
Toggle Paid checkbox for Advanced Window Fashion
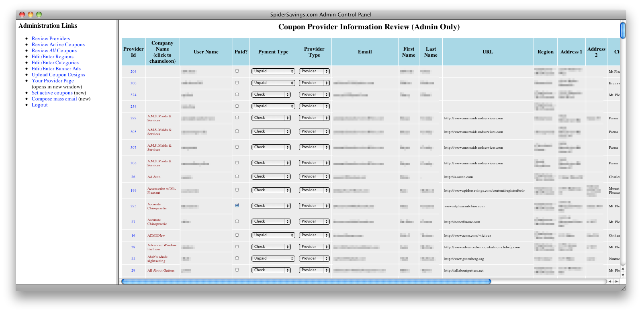237,247
